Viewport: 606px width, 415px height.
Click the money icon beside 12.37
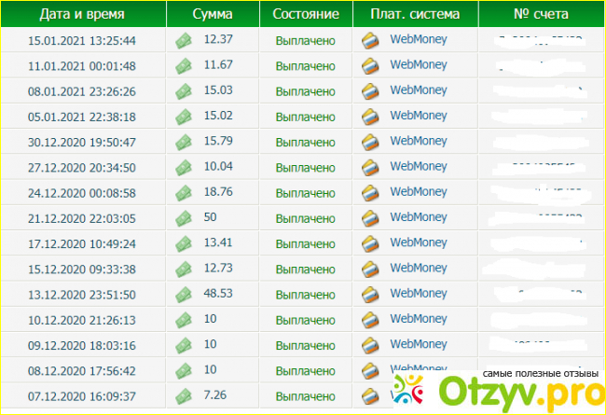(x=183, y=40)
